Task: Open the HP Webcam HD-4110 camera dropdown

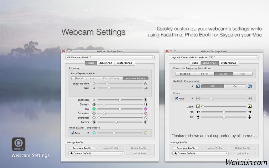Action: [110, 57]
